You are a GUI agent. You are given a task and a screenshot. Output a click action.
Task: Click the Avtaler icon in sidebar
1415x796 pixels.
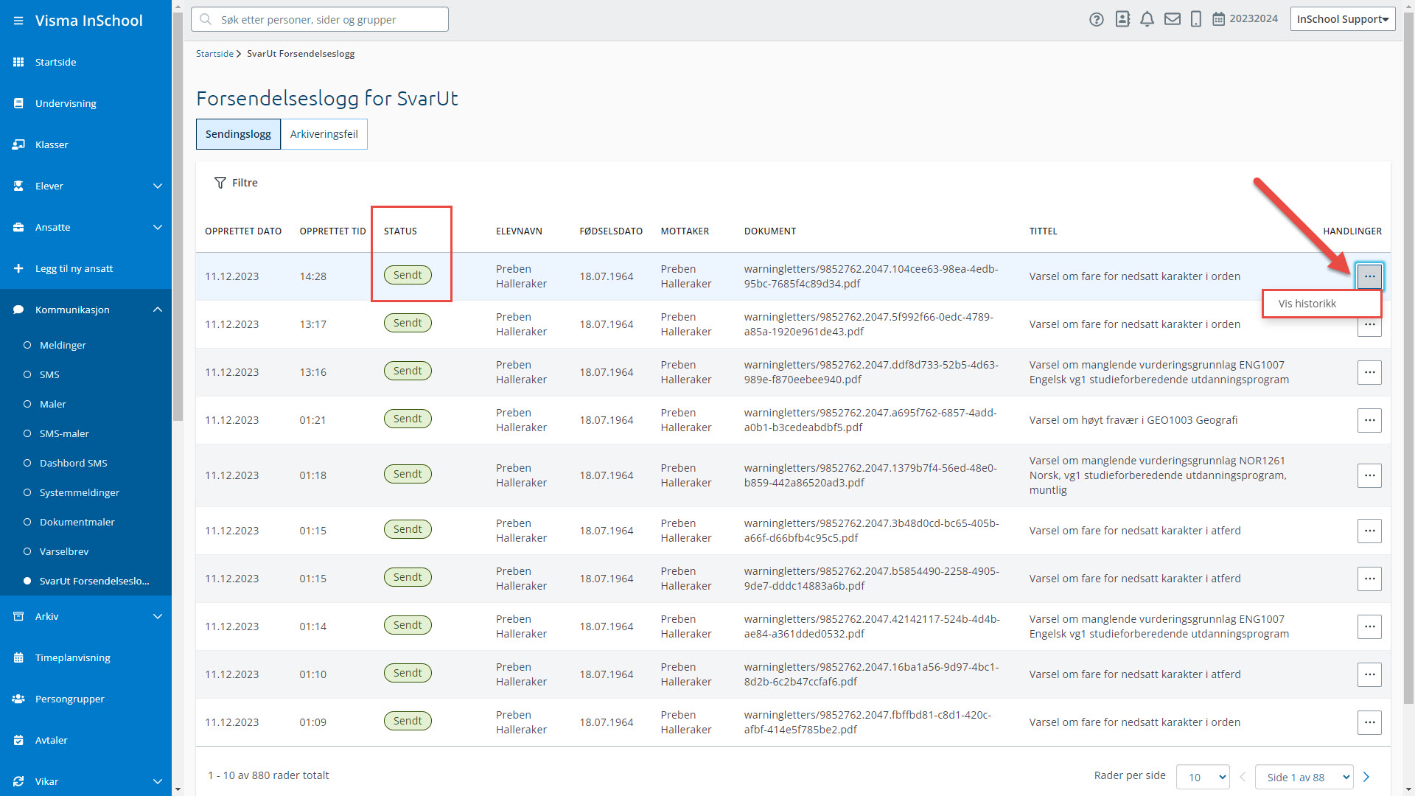(x=18, y=740)
